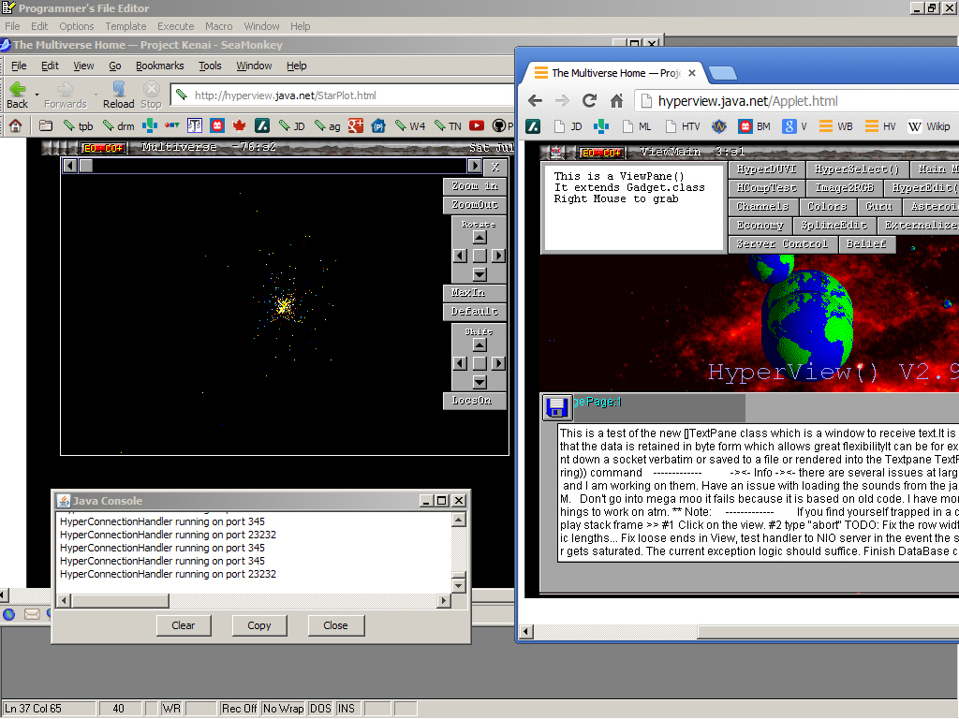Screen dimensions: 959x719
Task: Open the Back button history dropdown arrow
Action: pyautogui.click(x=37, y=95)
